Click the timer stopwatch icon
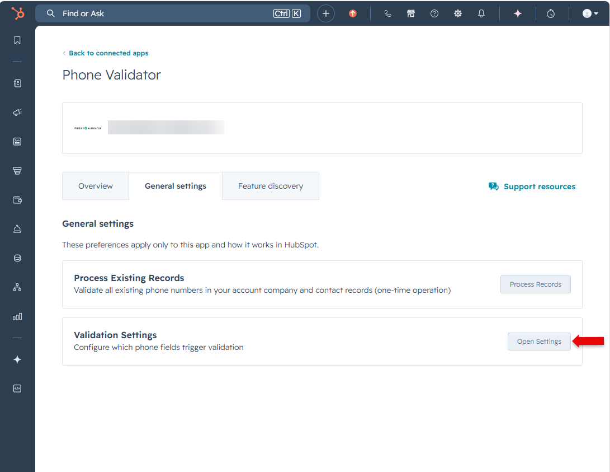610x472 pixels. pyautogui.click(x=551, y=13)
